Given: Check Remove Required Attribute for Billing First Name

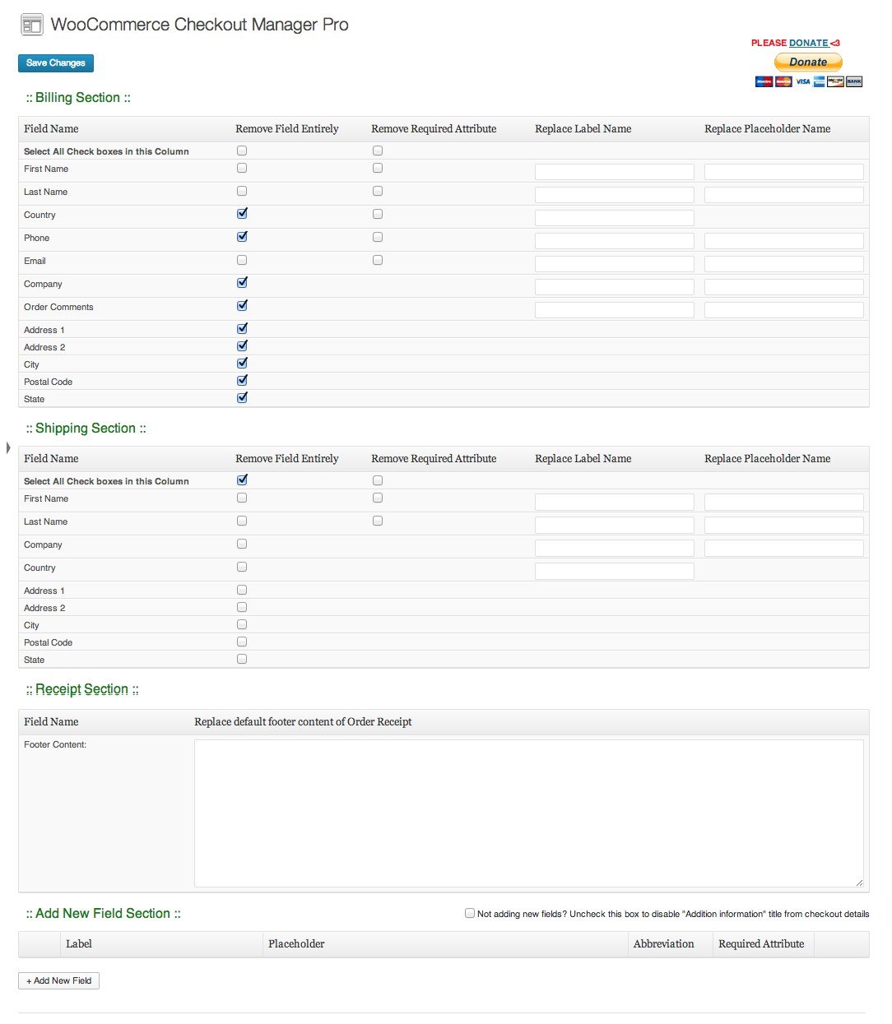Looking at the screenshot, I should [378, 168].
